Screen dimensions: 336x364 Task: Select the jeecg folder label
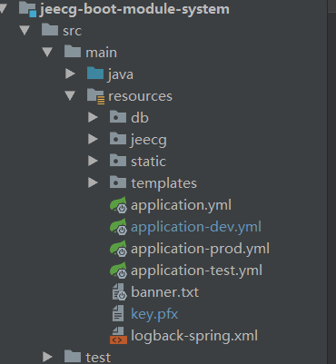coord(149,141)
